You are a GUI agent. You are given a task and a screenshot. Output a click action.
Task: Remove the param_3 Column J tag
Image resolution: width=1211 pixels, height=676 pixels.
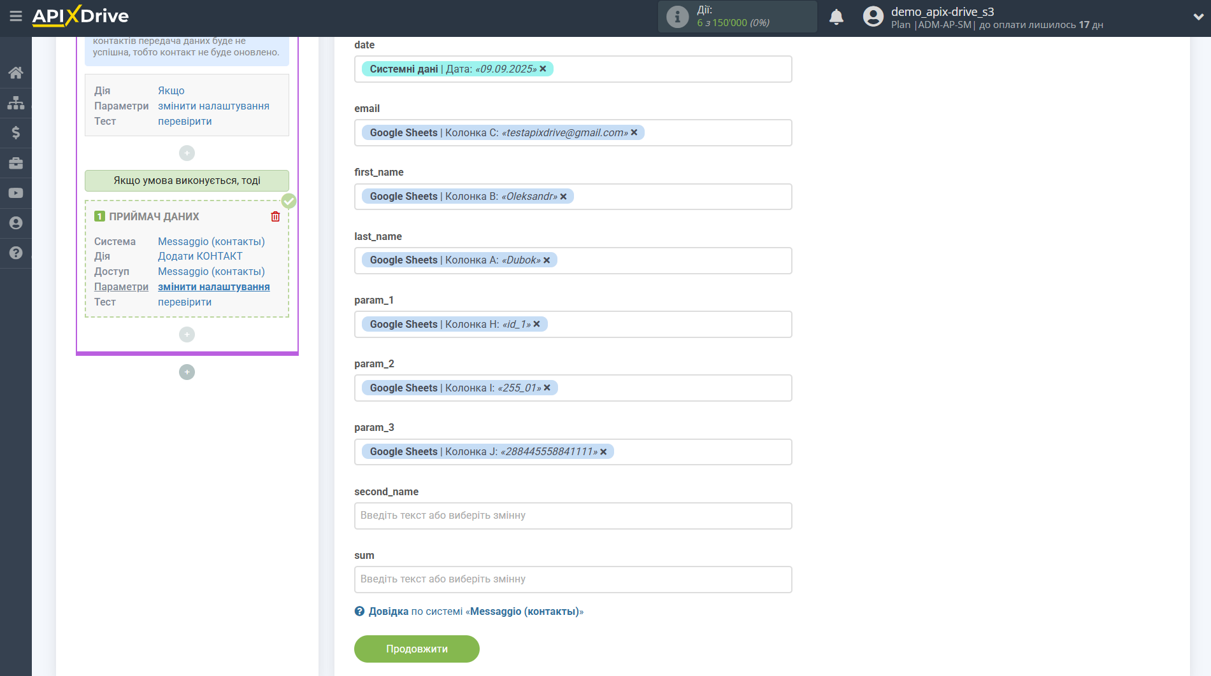(x=603, y=451)
